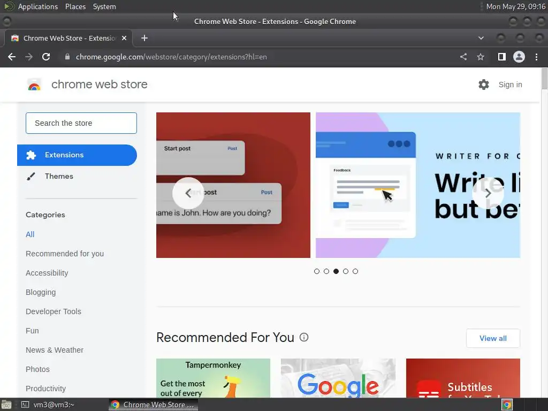Click the Chrome Web Store rainbow logo
Viewport: 548px width, 411px height.
(x=34, y=85)
